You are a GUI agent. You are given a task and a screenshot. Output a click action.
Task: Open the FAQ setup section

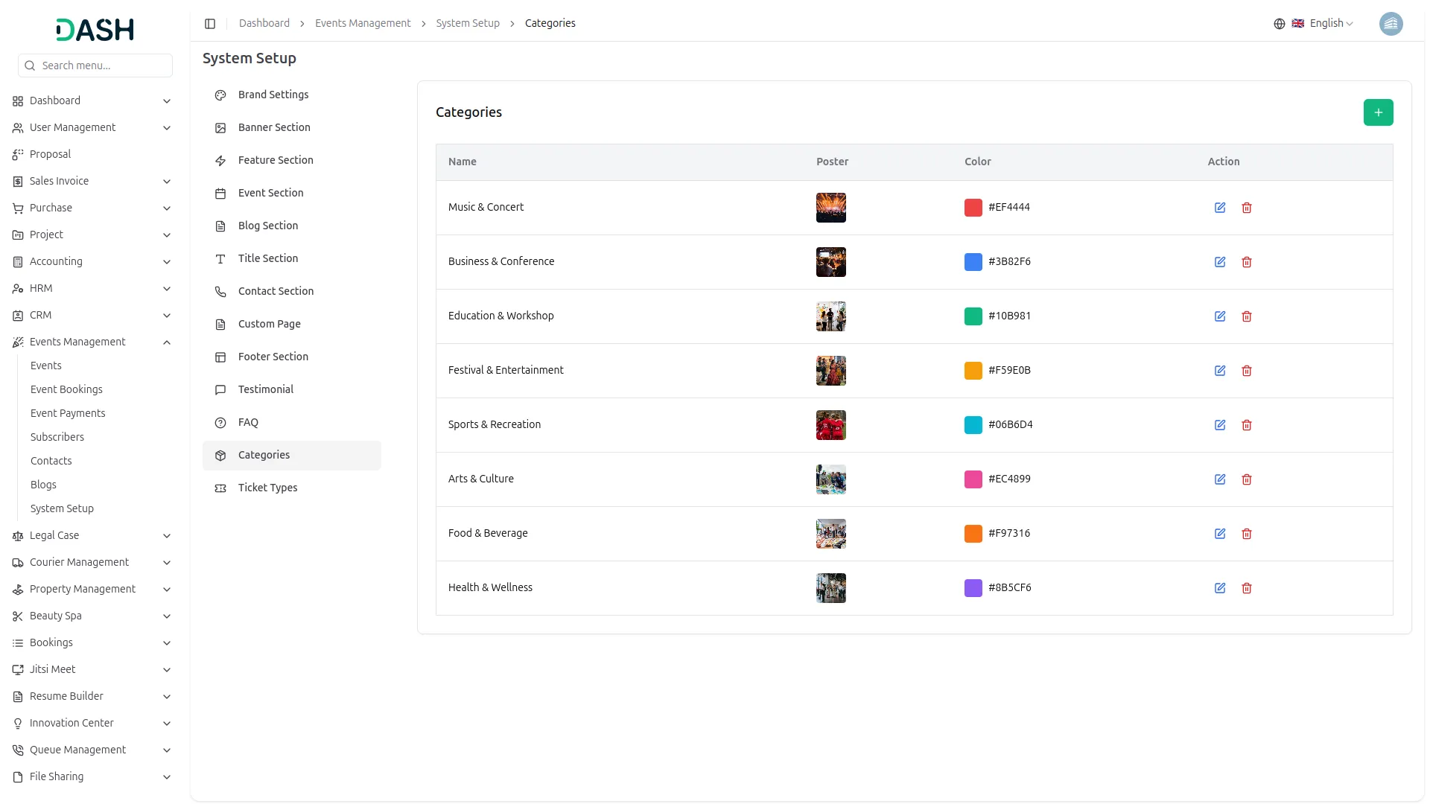point(248,422)
